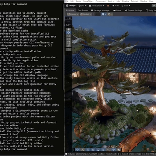This screenshot has height=156, width=156.
Task: Expand the grid snapping dropdown arrow
Action: pyautogui.click(x=106, y=14)
